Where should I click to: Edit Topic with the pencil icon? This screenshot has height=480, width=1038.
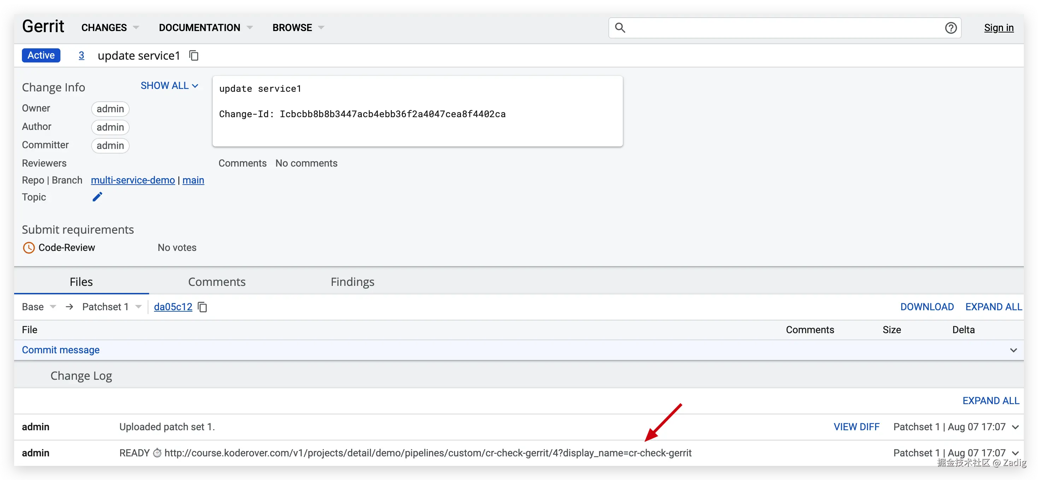(98, 197)
